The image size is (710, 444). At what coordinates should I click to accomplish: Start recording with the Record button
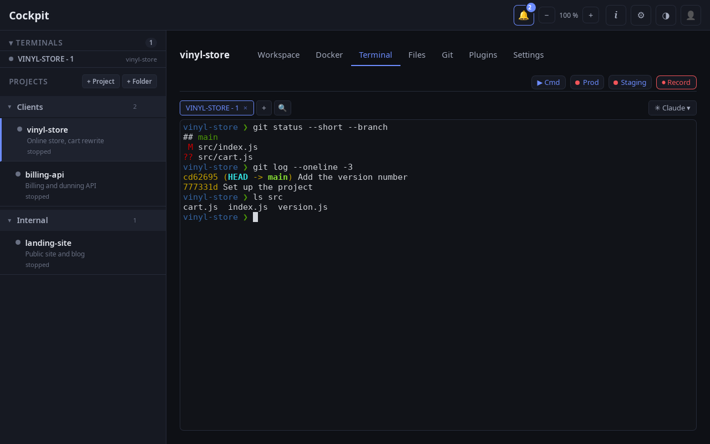676,82
